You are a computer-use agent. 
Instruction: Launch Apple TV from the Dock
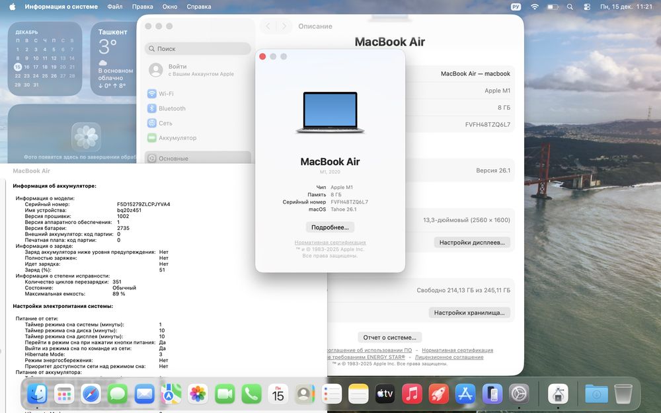tap(385, 394)
